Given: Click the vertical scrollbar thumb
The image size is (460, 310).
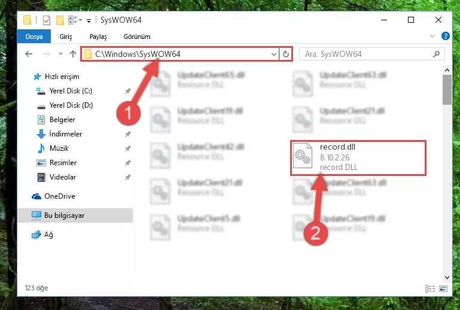Looking at the screenshot, I should pos(447,90).
